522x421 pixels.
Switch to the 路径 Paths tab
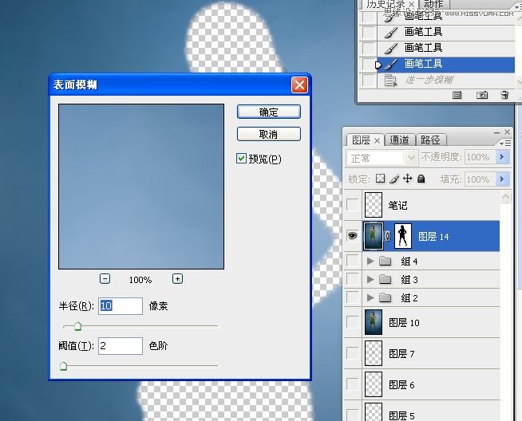coord(430,140)
